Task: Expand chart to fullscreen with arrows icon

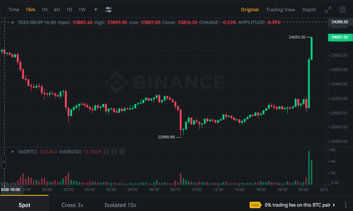Action: 328,10
